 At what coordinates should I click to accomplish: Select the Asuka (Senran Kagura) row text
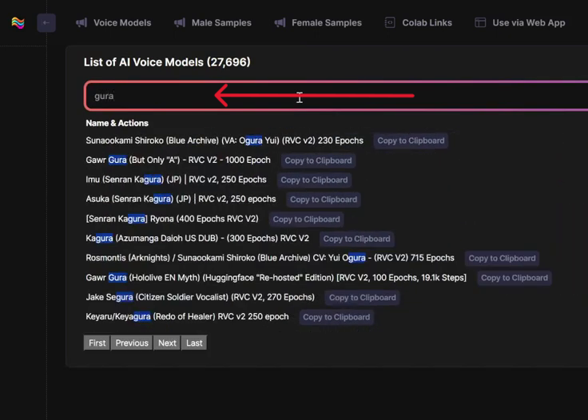coord(181,200)
